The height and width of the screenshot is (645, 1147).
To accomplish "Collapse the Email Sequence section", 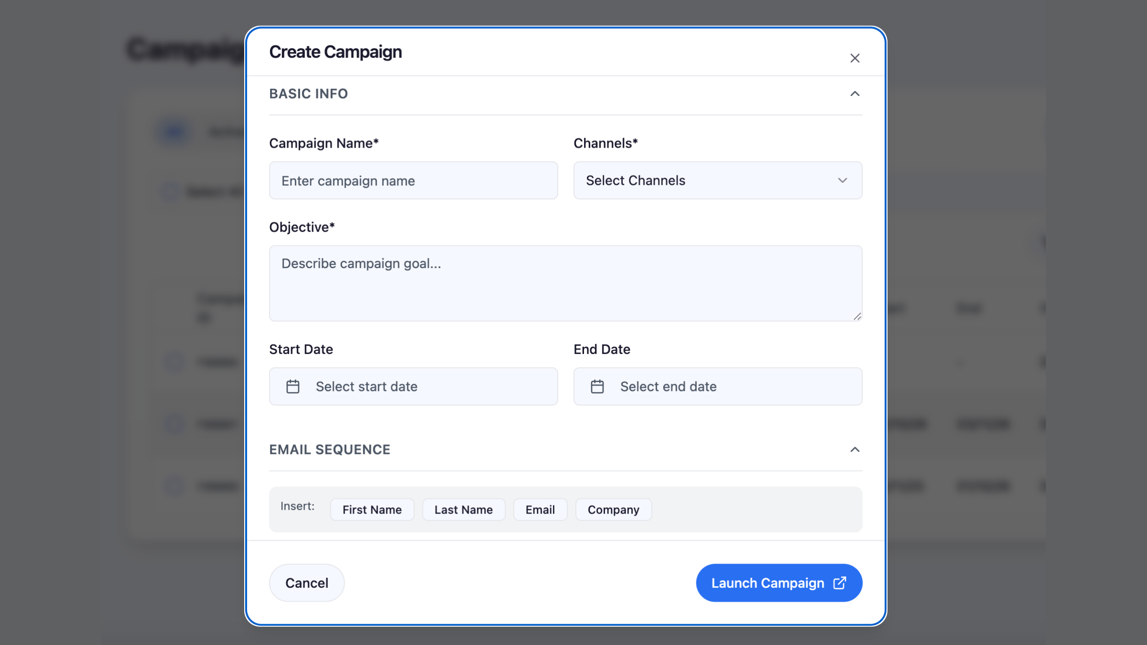I will [x=855, y=450].
